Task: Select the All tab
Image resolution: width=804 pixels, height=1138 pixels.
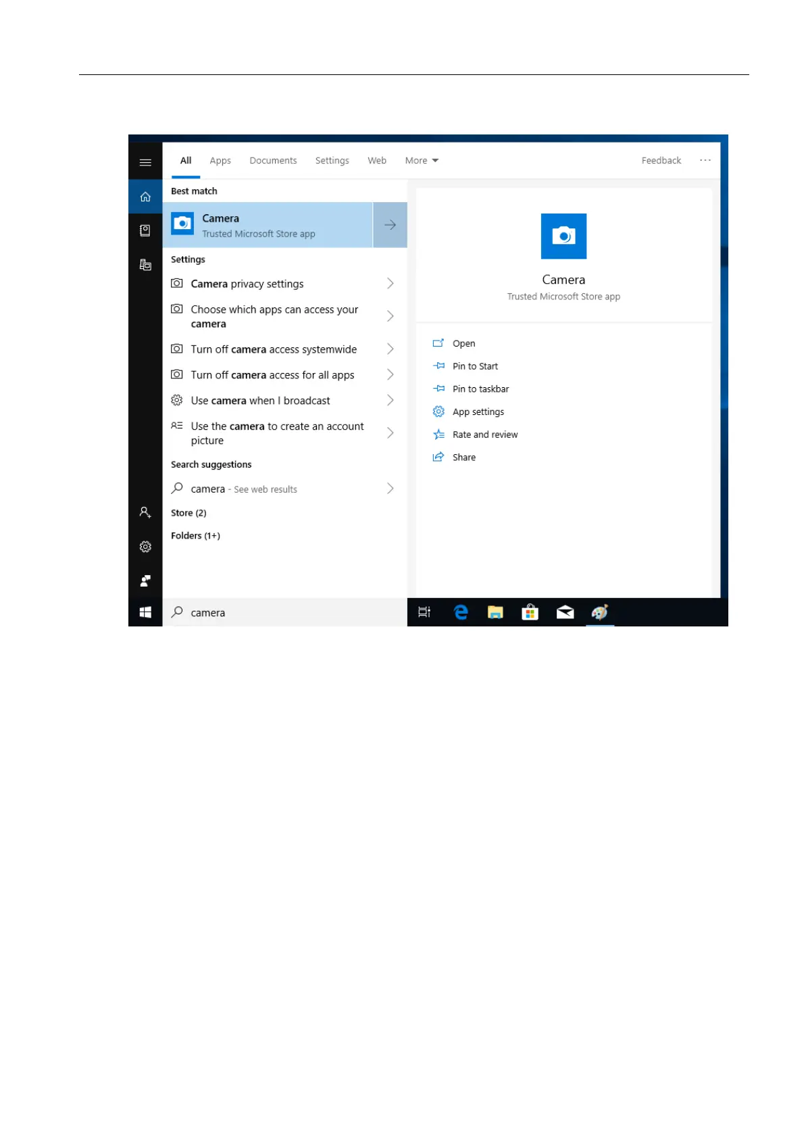Action: pyautogui.click(x=186, y=160)
